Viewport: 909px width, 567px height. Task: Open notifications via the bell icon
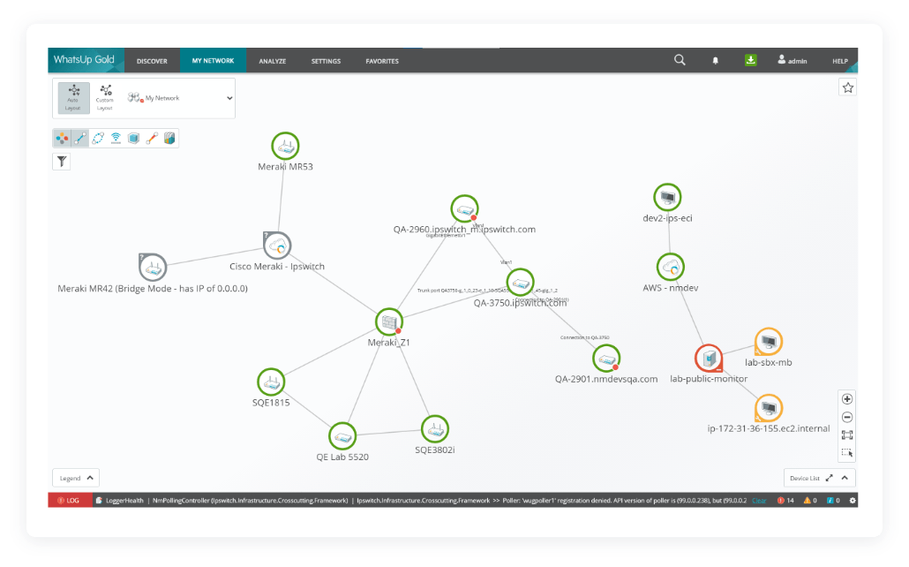pos(715,59)
